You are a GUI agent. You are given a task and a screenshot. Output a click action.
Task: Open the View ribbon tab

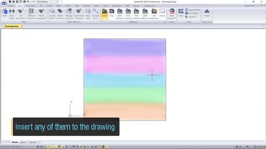click(77, 6)
